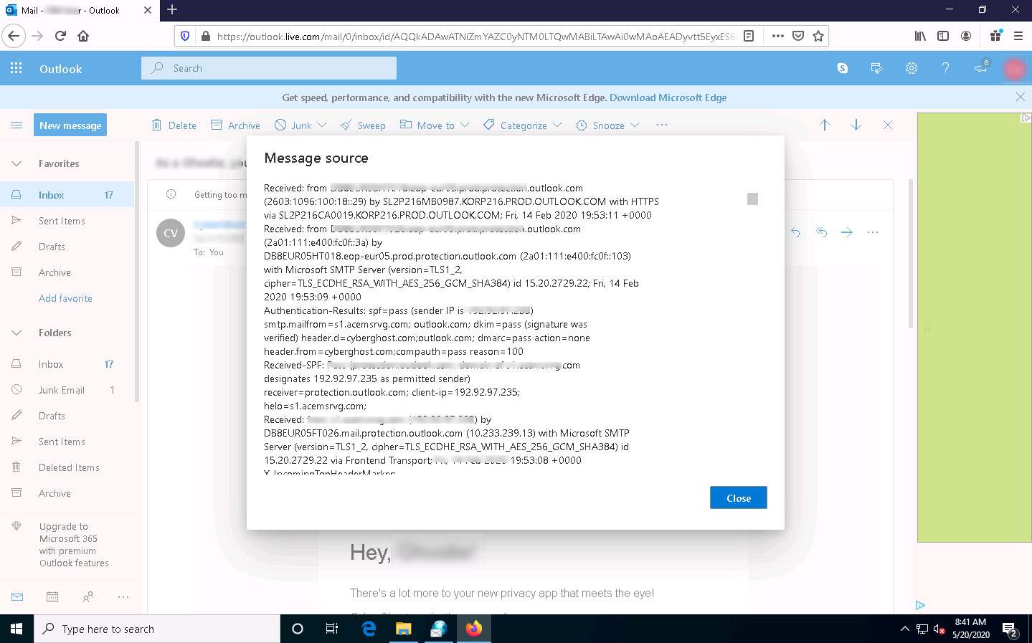Switch to People module icon
Image resolution: width=1032 pixels, height=643 pixels.
coord(88,596)
